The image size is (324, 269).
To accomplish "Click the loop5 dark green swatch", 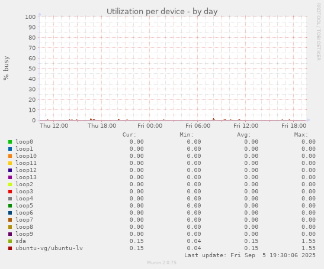I will coord(10,206).
